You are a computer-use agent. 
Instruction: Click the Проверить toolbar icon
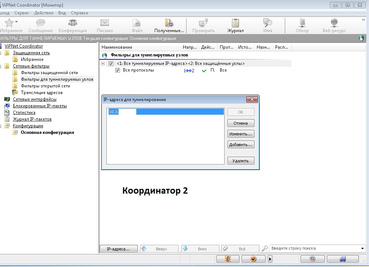pos(203,23)
